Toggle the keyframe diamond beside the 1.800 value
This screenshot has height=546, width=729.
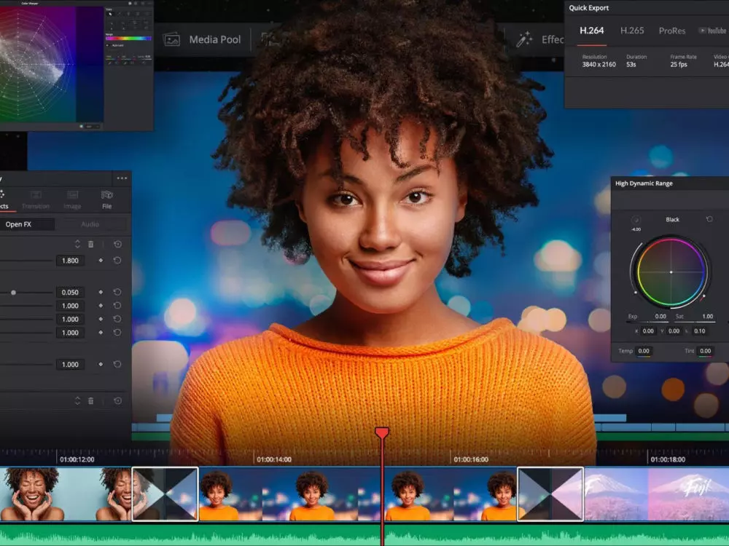pyautogui.click(x=101, y=260)
